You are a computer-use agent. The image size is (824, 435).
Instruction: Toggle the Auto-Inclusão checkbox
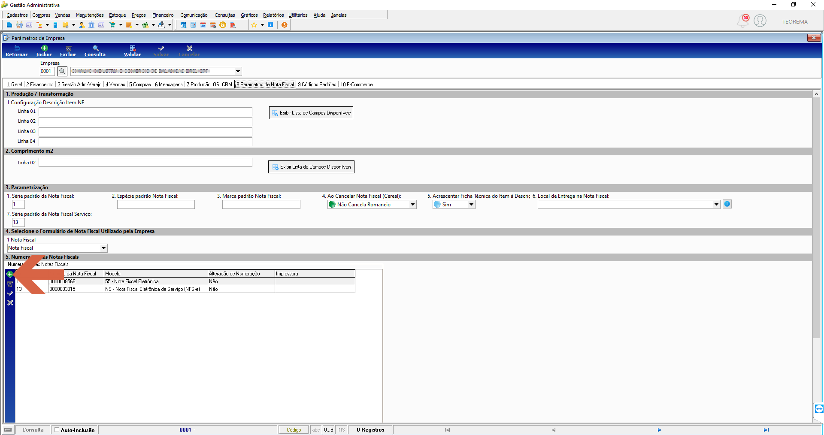tap(57, 430)
